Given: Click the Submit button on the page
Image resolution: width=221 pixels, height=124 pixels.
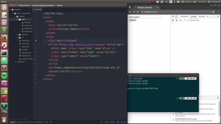Looking at the screenshot, I should (x=133, y=20).
